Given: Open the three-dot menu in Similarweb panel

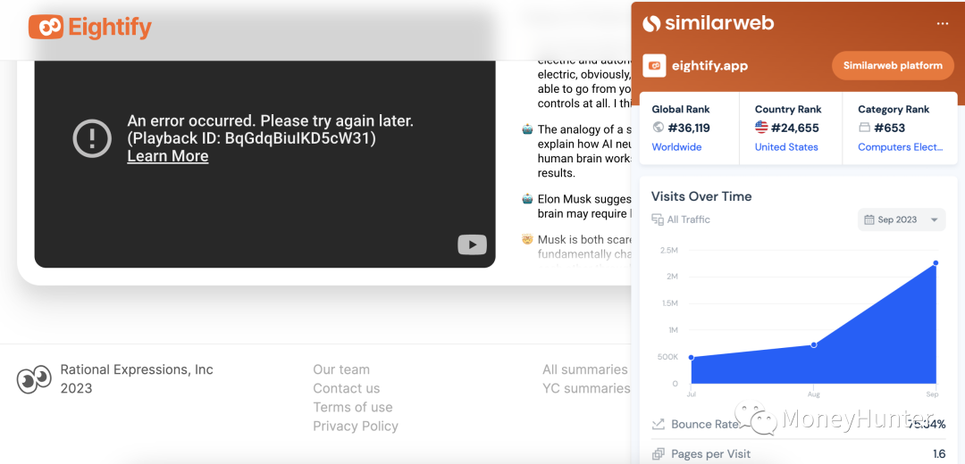Looking at the screenshot, I should [x=942, y=23].
